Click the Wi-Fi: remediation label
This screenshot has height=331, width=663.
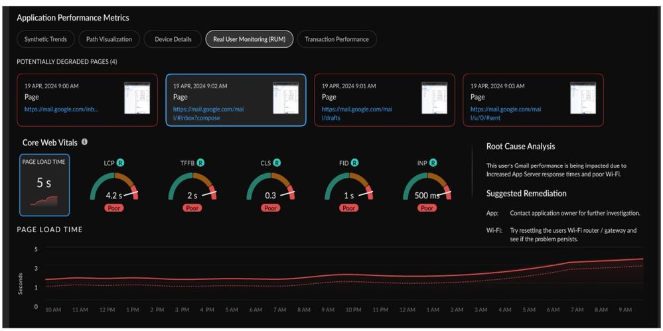tap(494, 230)
